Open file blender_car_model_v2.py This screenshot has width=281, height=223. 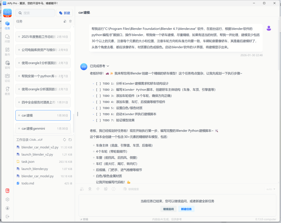(44, 147)
